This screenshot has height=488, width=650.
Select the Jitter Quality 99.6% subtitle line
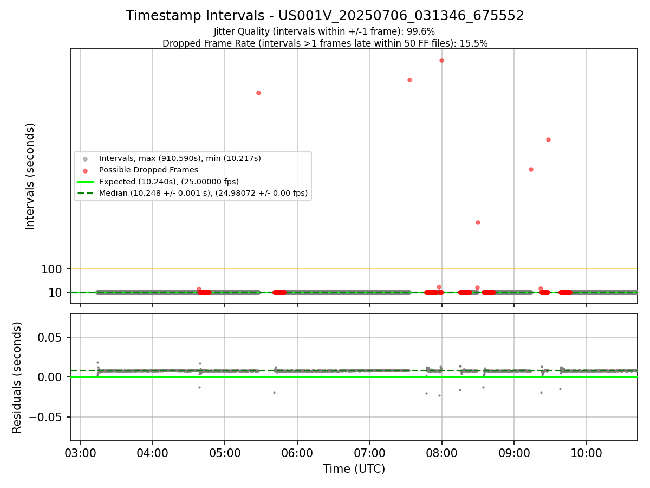click(x=324, y=32)
